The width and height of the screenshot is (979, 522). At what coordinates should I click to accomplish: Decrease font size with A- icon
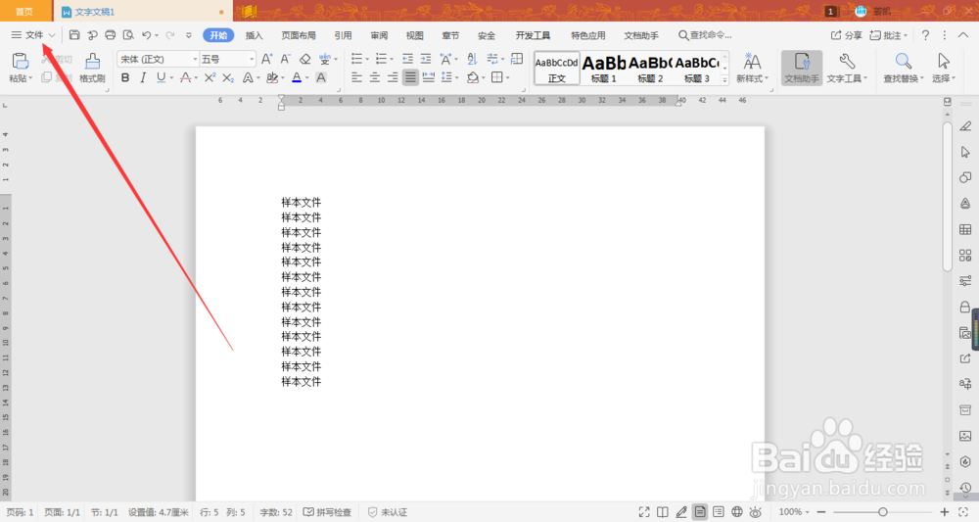coord(285,59)
